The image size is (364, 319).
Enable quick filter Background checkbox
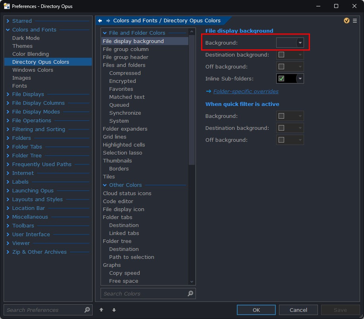[281, 116]
